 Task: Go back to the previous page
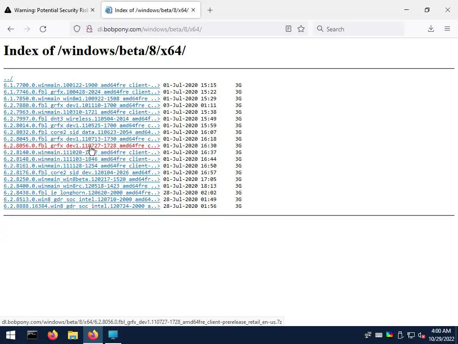click(x=11, y=29)
